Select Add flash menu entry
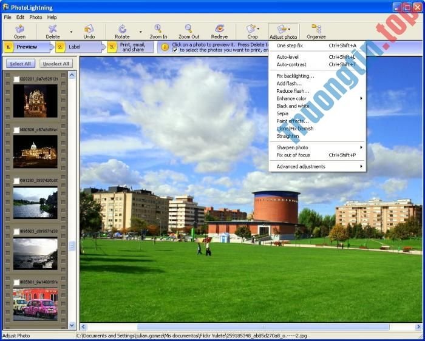The image size is (425, 341). pyautogui.click(x=318, y=83)
